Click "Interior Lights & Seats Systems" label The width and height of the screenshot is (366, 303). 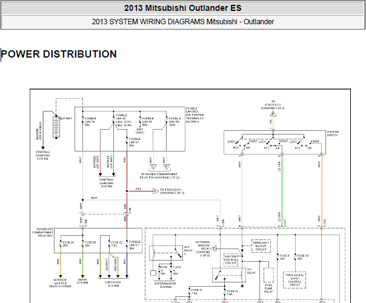pos(61,283)
